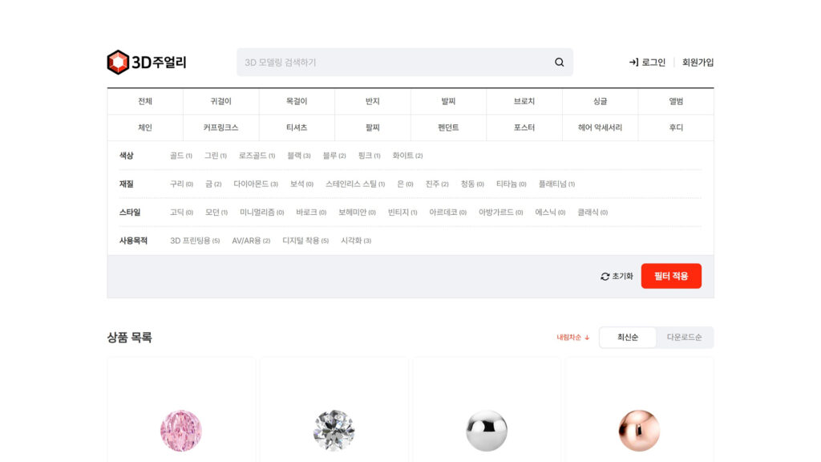
Task: Click the 초기화 refresh icon
Action: [x=605, y=276]
